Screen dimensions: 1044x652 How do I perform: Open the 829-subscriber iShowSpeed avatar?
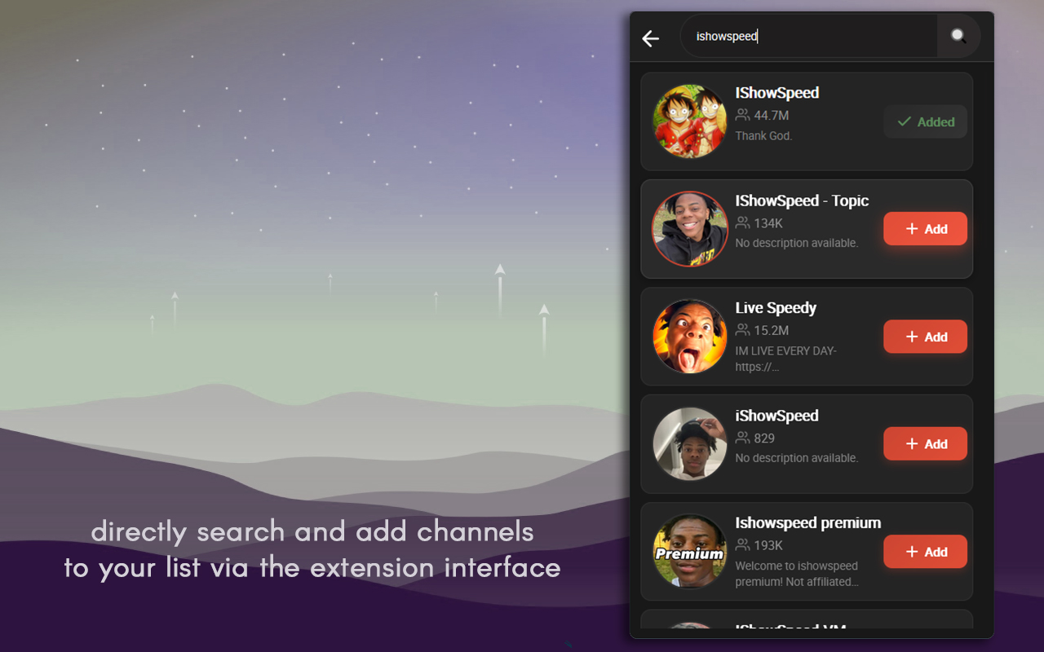pyautogui.click(x=690, y=444)
